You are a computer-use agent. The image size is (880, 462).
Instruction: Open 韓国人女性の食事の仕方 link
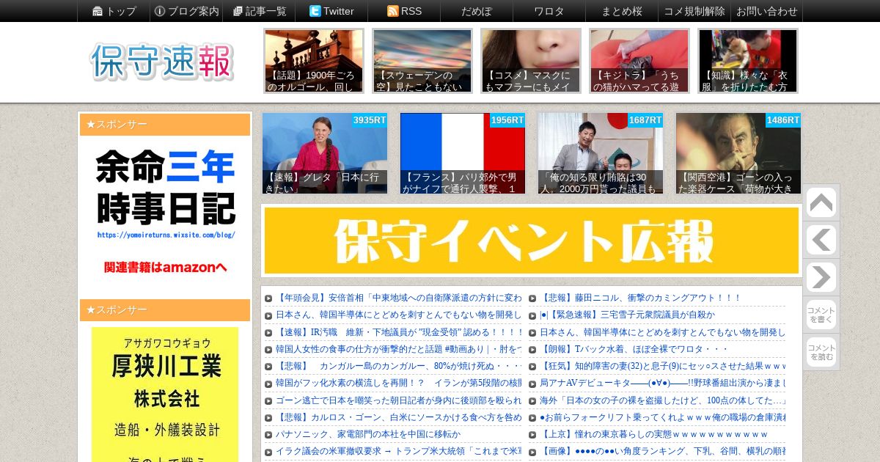398,349
